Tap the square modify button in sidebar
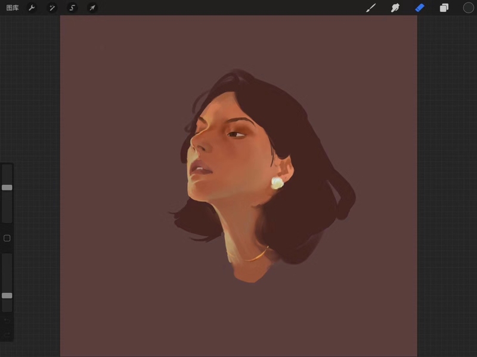 7,239
